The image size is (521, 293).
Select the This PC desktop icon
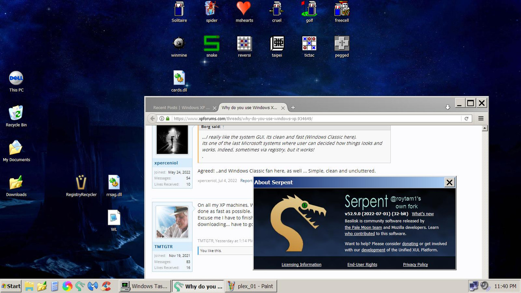tap(16, 81)
